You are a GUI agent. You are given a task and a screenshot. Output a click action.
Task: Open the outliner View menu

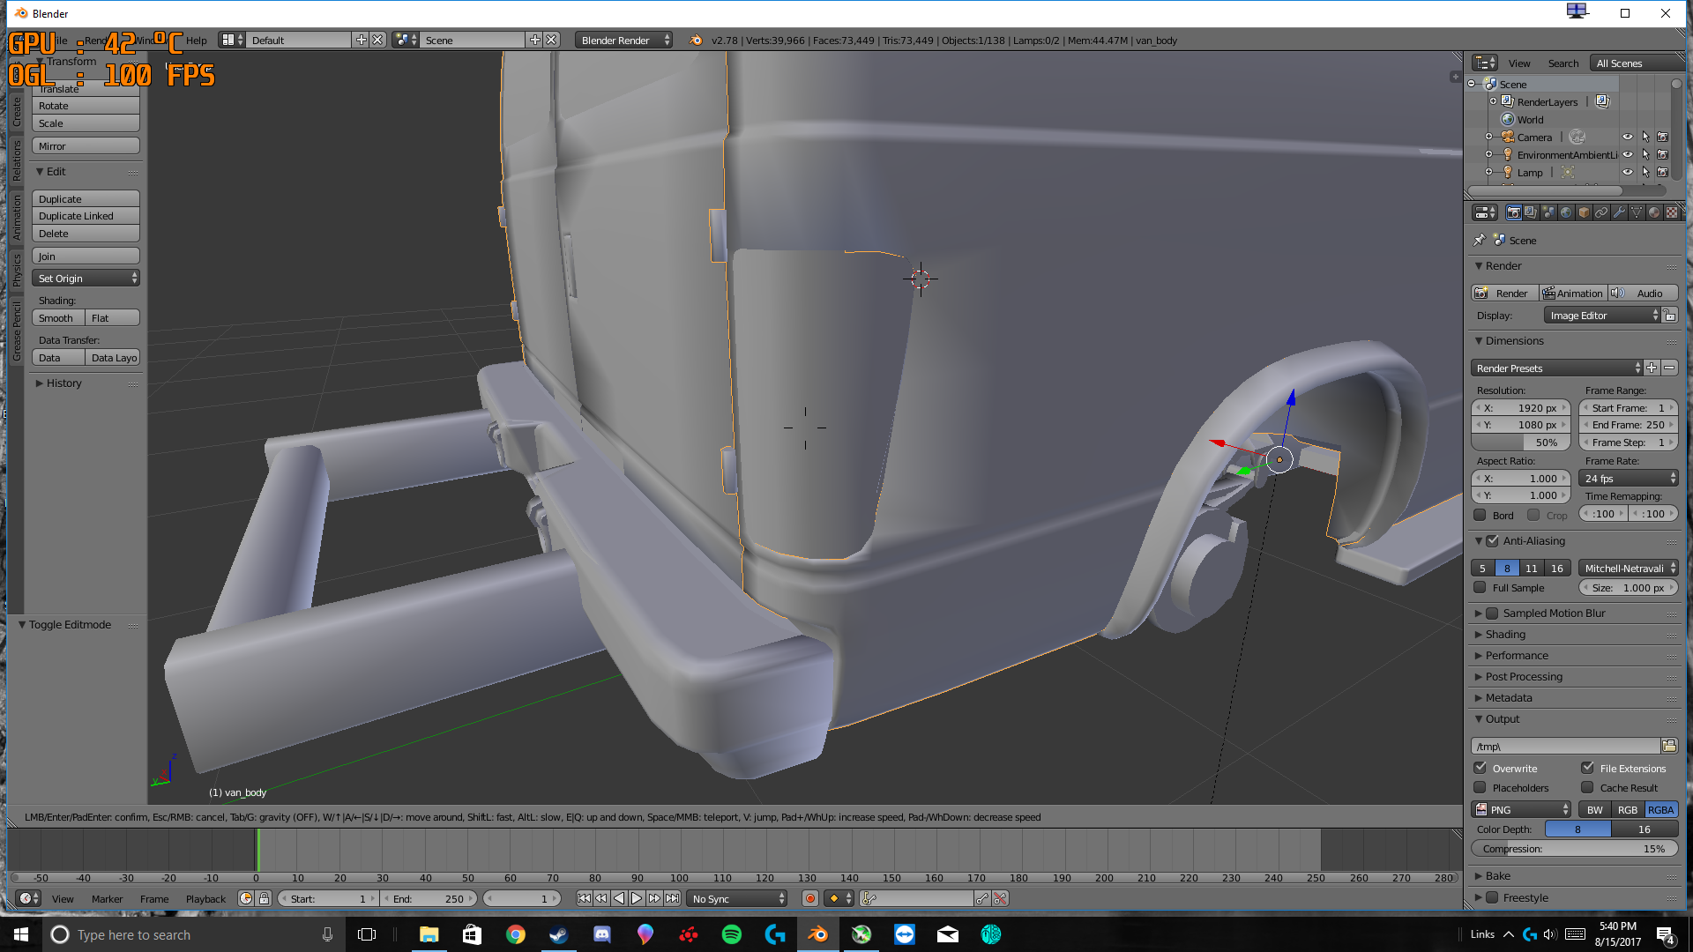pos(1518,63)
